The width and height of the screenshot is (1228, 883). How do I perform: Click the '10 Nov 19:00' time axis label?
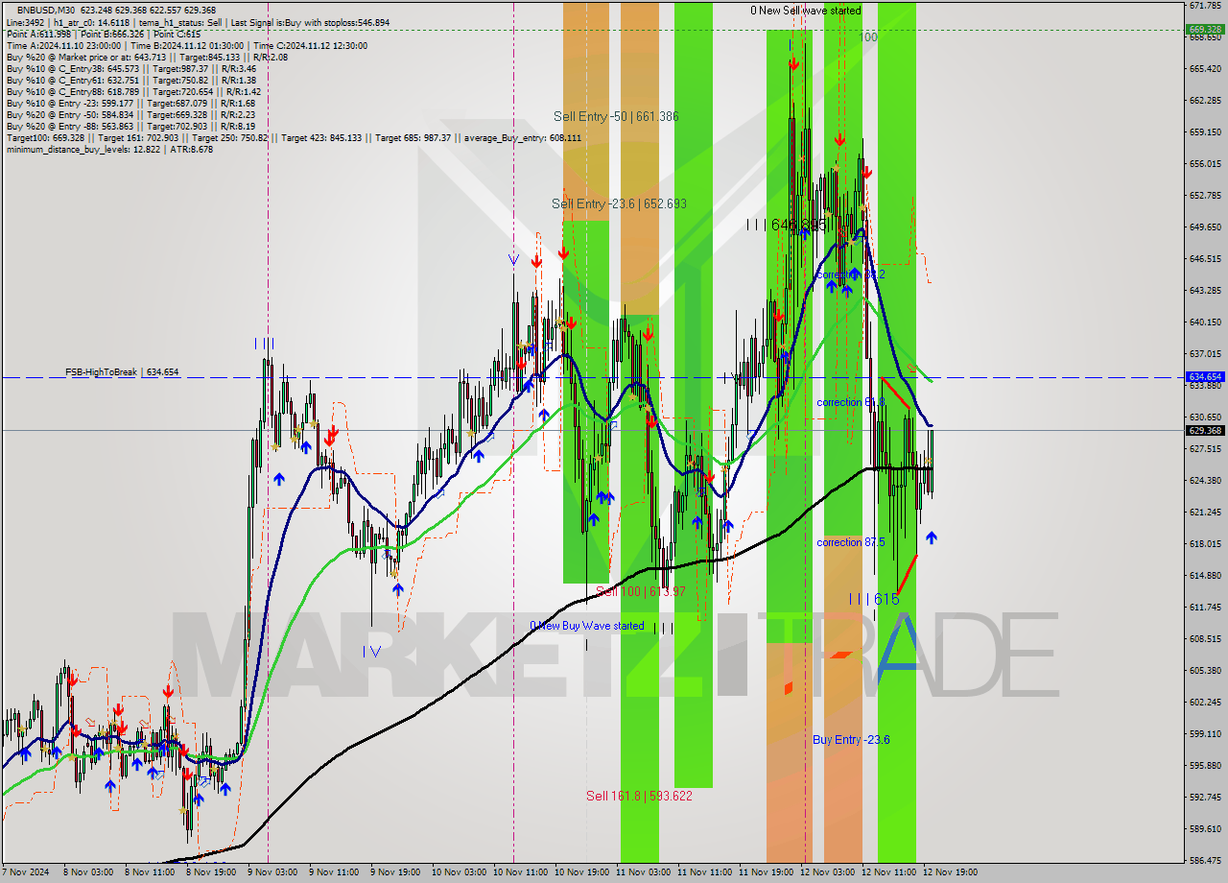click(580, 872)
